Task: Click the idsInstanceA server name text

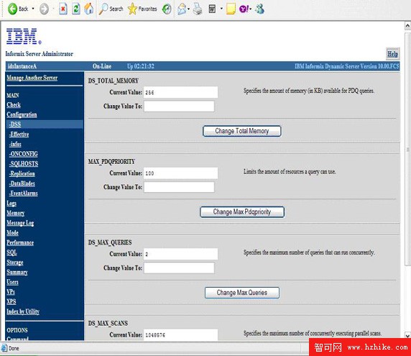Action: (x=22, y=66)
